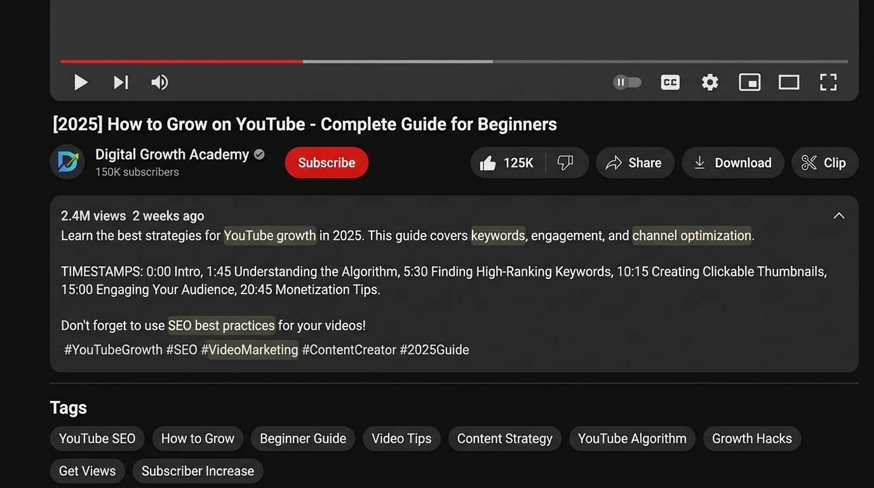
Task: Enter Fullscreen mode
Action: coord(828,82)
